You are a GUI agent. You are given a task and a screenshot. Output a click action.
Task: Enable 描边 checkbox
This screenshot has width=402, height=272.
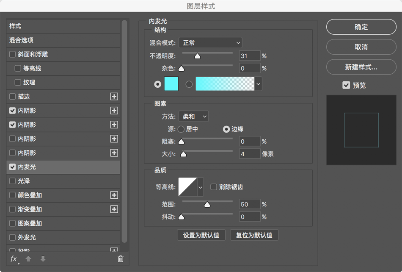point(12,97)
